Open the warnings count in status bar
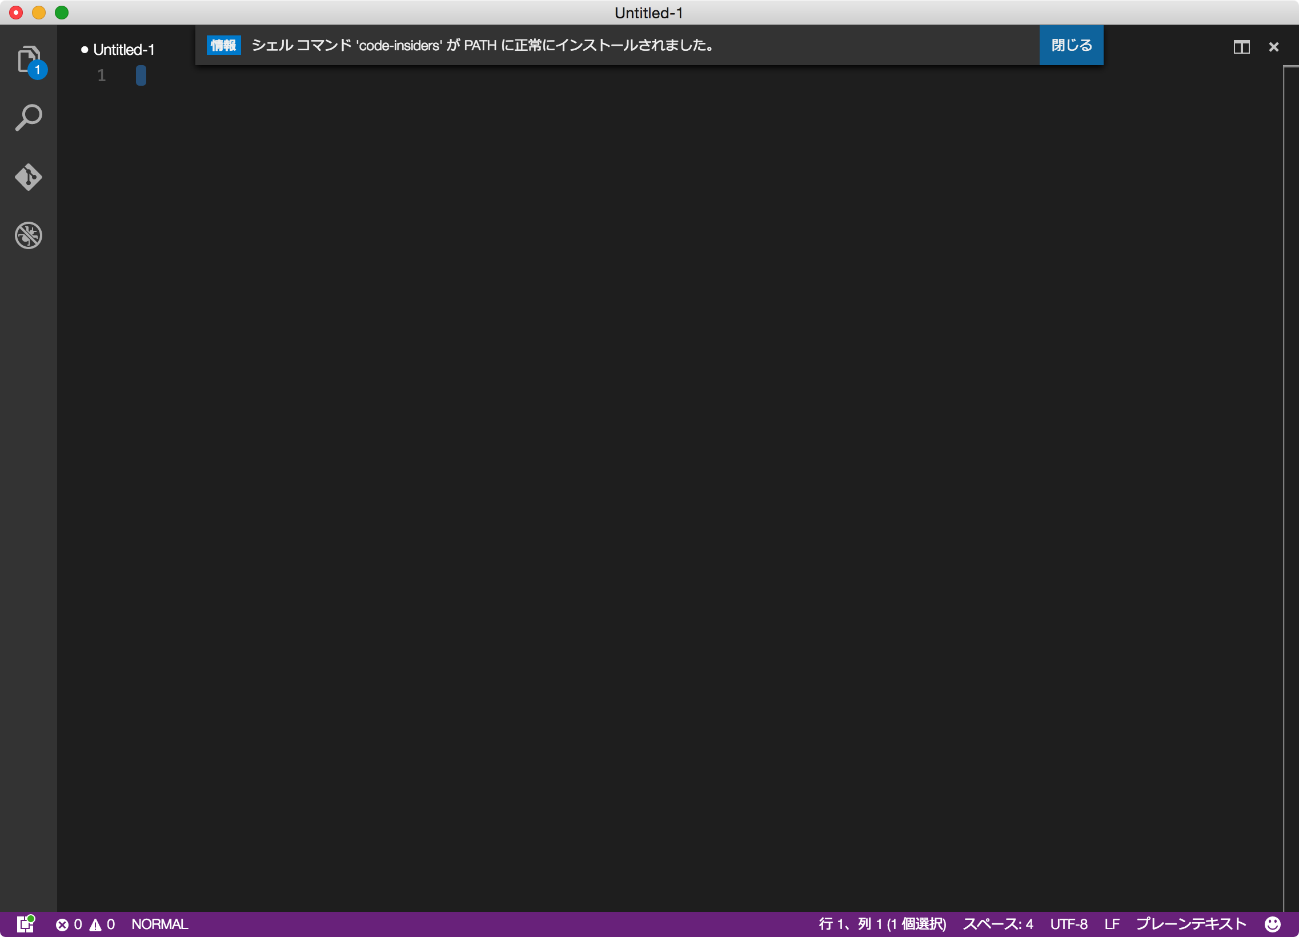This screenshot has width=1299, height=937. click(x=102, y=924)
